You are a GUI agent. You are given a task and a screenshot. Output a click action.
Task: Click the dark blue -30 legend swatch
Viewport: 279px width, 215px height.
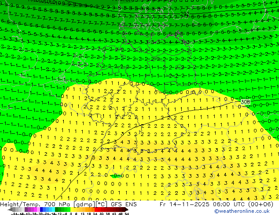click(41, 210)
